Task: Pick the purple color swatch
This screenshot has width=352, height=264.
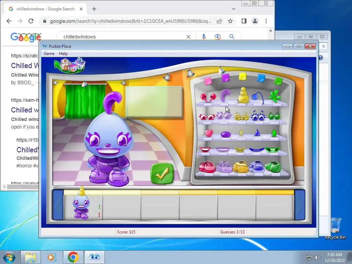Action: pos(225,78)
